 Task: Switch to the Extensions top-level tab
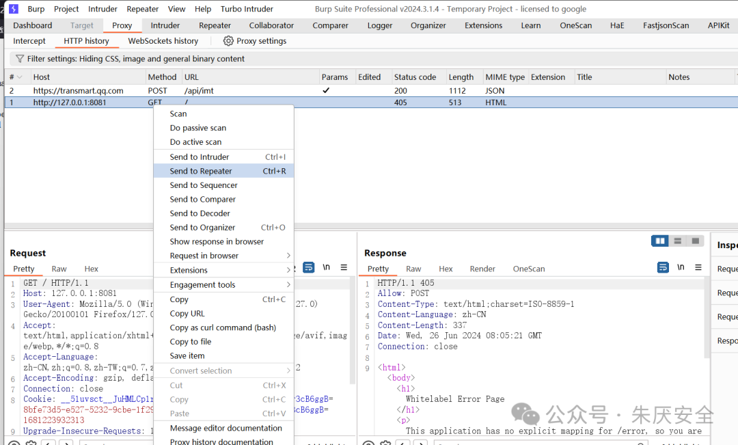tap(483, 25)
